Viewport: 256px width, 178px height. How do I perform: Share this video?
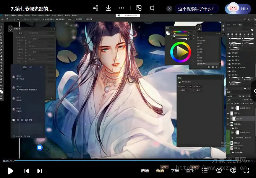click(95, 8)
